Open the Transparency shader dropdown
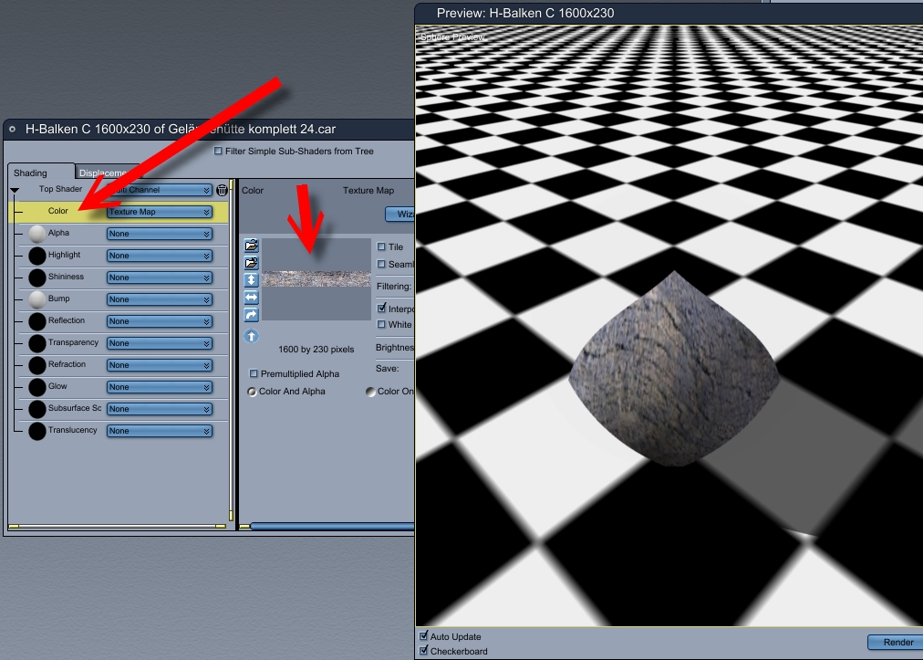 click(159, 343)
